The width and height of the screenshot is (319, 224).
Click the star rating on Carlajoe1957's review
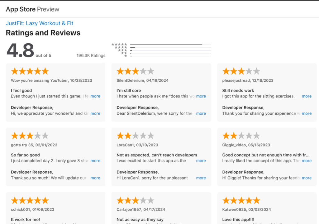[136, 200]
